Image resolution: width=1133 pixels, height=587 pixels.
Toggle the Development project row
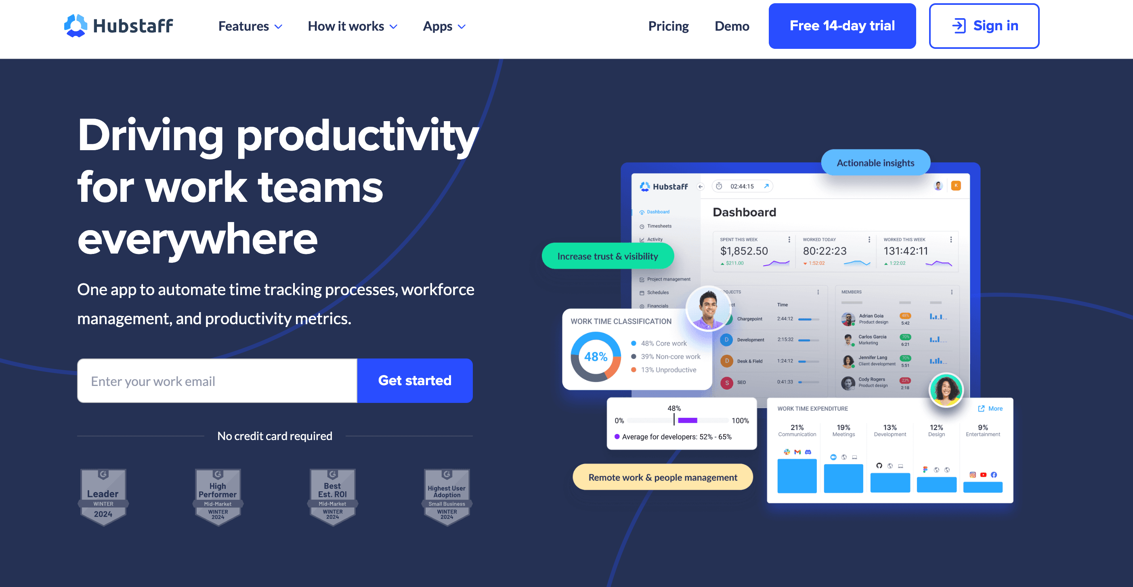pyautogui.click(x=748, y=339)
